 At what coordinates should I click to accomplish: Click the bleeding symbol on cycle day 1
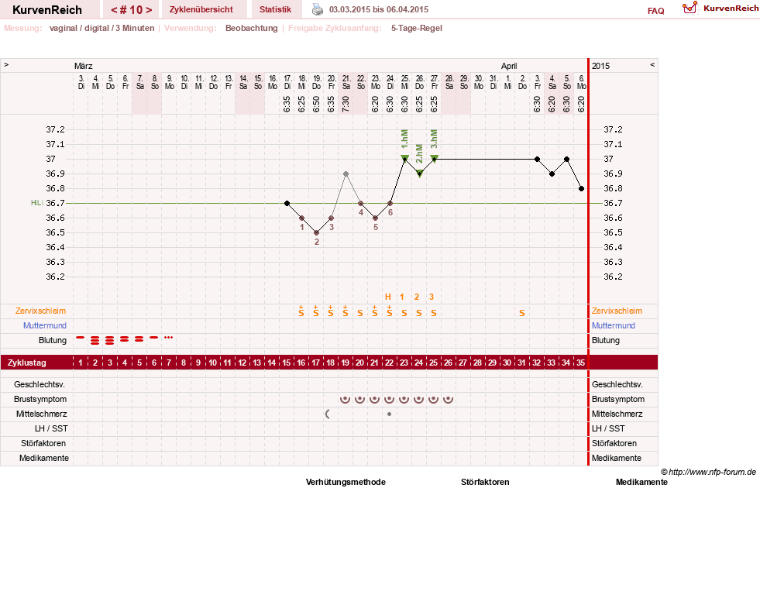[x=80, y=337]
